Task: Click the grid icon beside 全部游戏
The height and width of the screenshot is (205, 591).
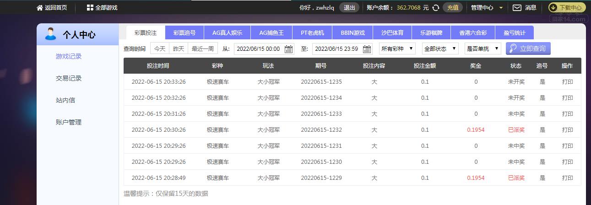Action: (90, 7)
